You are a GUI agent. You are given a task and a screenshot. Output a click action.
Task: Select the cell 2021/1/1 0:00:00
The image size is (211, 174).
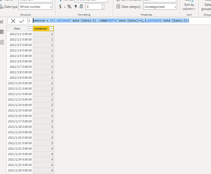(20, 34)
